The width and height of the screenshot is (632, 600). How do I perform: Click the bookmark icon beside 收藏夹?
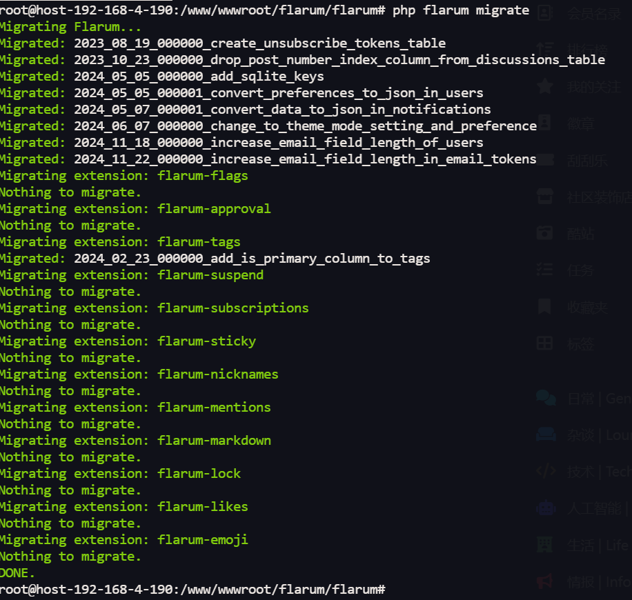click(544, 307)
